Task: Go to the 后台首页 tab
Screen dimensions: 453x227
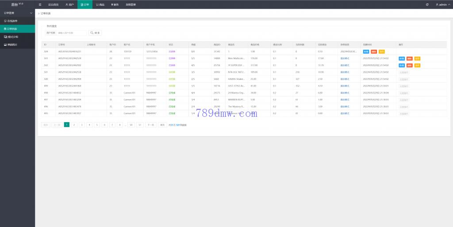Action: 53,4
